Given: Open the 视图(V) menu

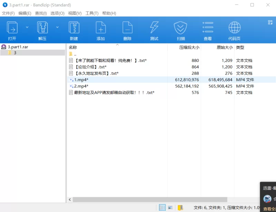Looking at the screenshot, I should [75, 13].
